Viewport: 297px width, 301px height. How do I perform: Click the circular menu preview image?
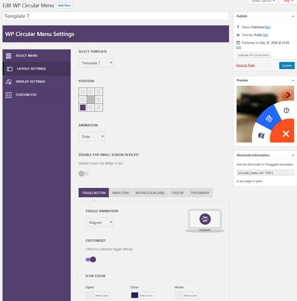(265, 114)
